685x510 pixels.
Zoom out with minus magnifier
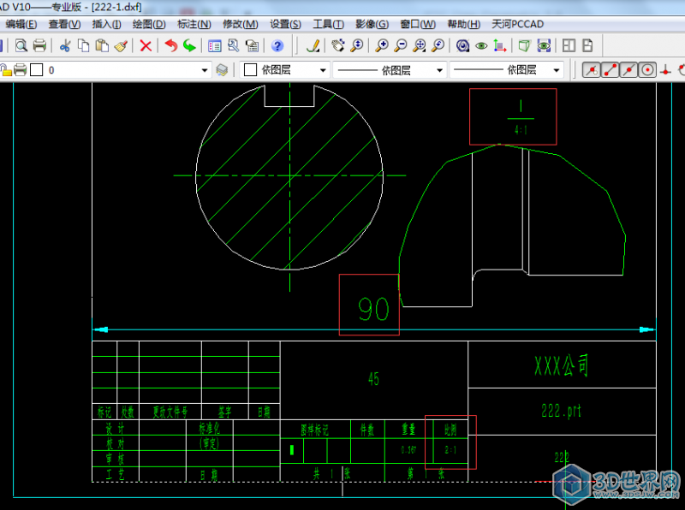[x=400, y=45]
